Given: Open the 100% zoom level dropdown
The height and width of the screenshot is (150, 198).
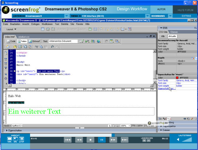Looking at the screenshot, I should [x=125, y=126].
